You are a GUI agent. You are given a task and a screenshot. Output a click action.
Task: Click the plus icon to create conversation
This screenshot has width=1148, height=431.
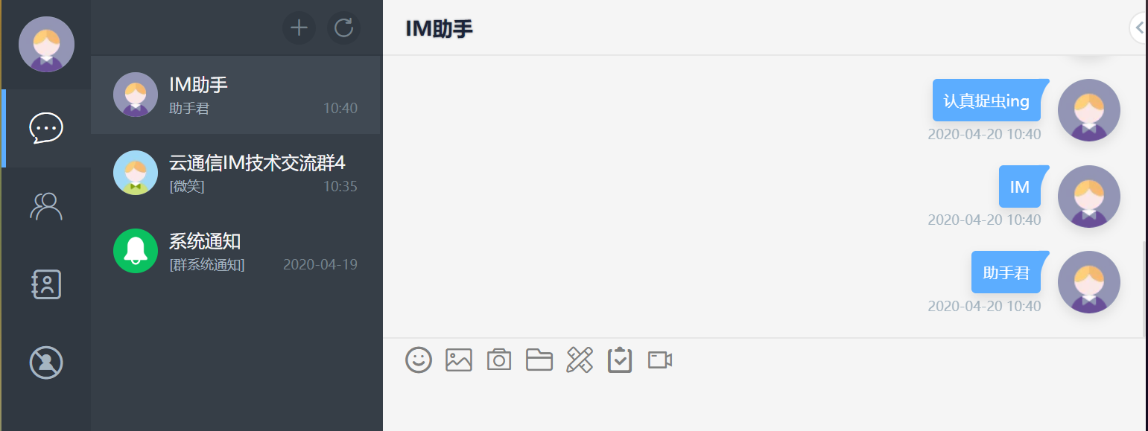299,28
